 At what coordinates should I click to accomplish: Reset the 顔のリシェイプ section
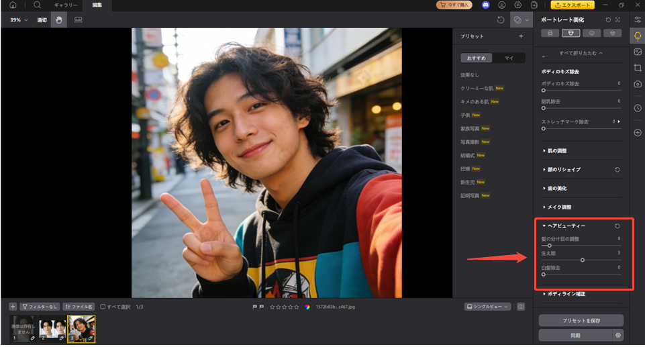[x=617, y=170]
